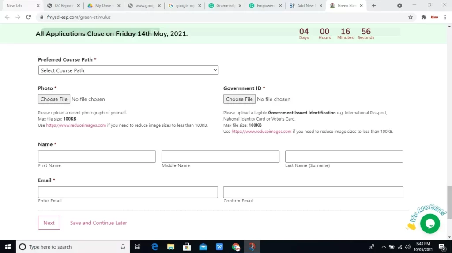Screen dimensions: 452x253
Task: Launch Microsoft Edge from taskbar
Action: click(x=154, y=247)
